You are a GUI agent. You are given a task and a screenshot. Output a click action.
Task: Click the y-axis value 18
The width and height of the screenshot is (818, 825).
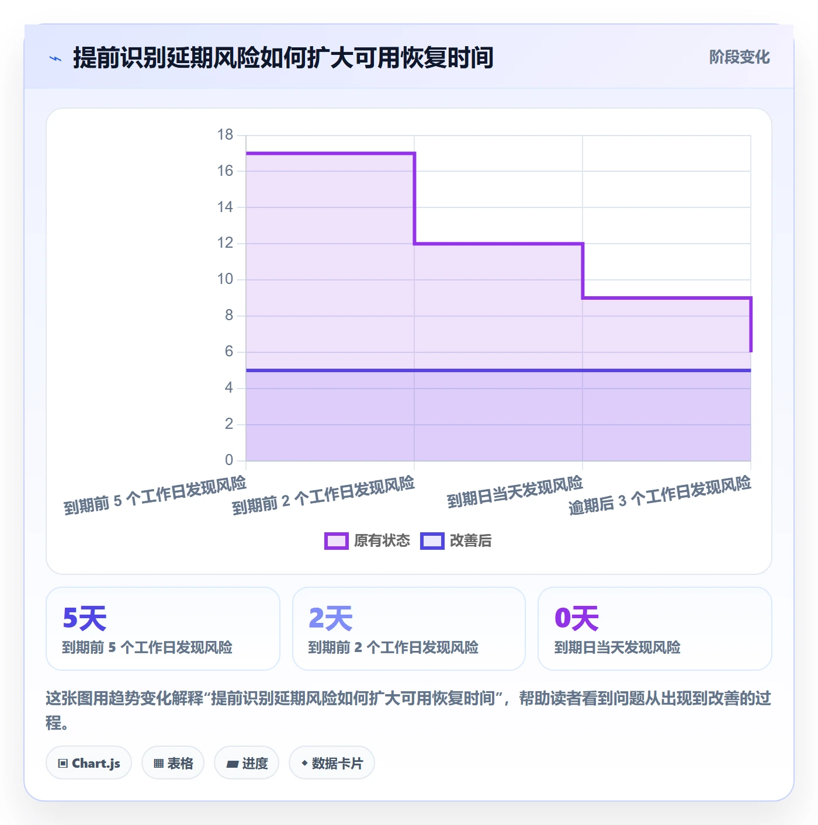225,135
